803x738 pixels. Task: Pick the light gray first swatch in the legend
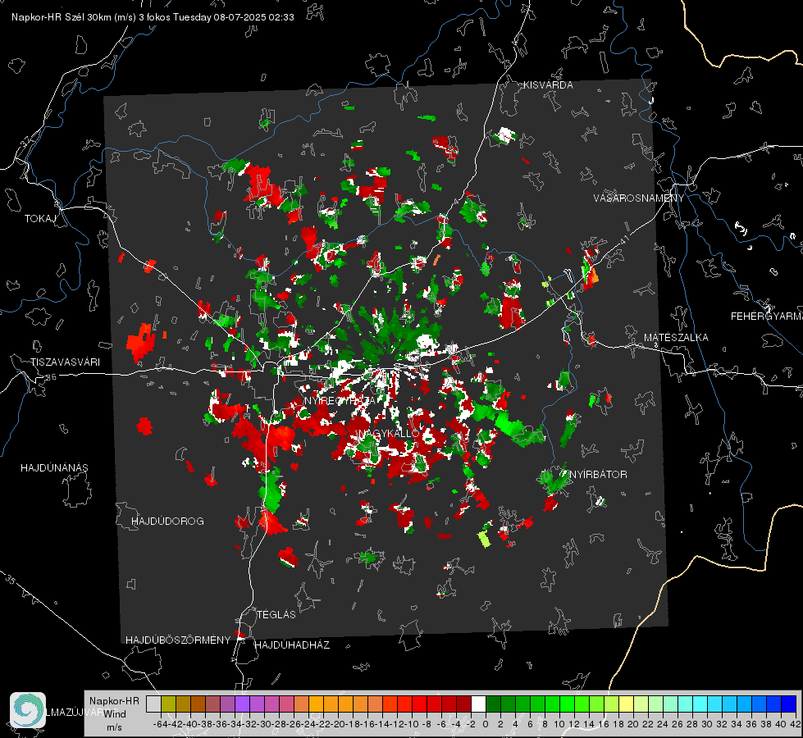coord(153,704)
